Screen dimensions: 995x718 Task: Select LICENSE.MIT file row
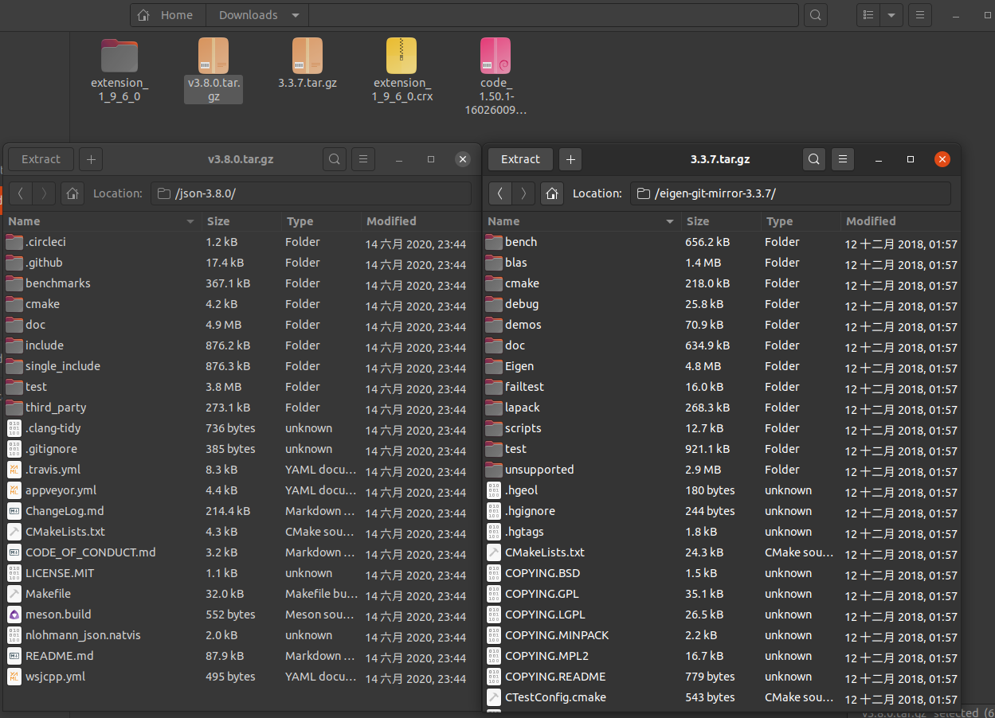click(x=242, y=573)
